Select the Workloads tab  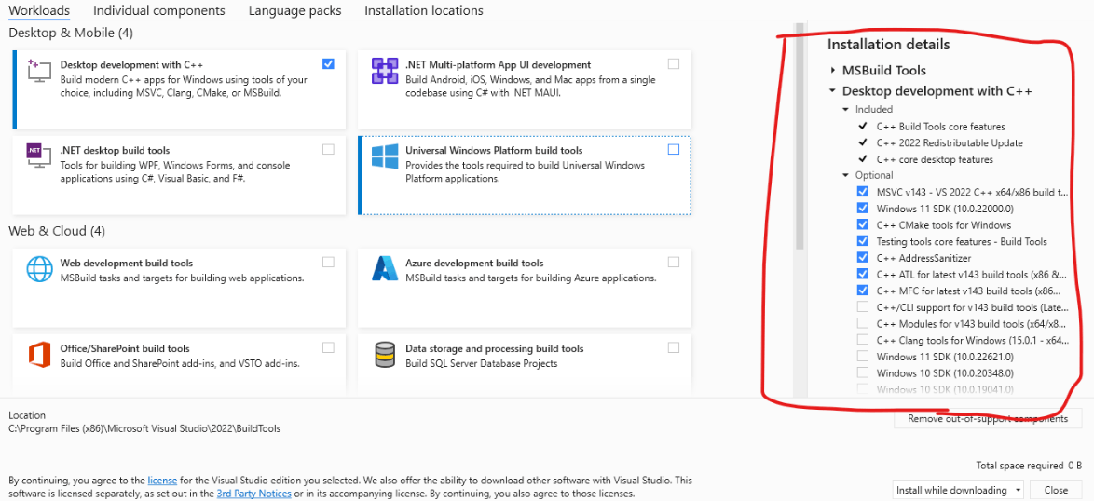[x=39, y=10]
